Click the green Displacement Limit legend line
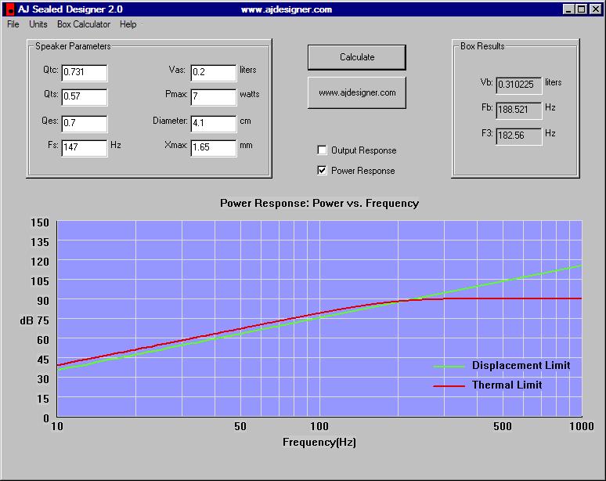The image size is (606, 481). [x=449, y=367]
